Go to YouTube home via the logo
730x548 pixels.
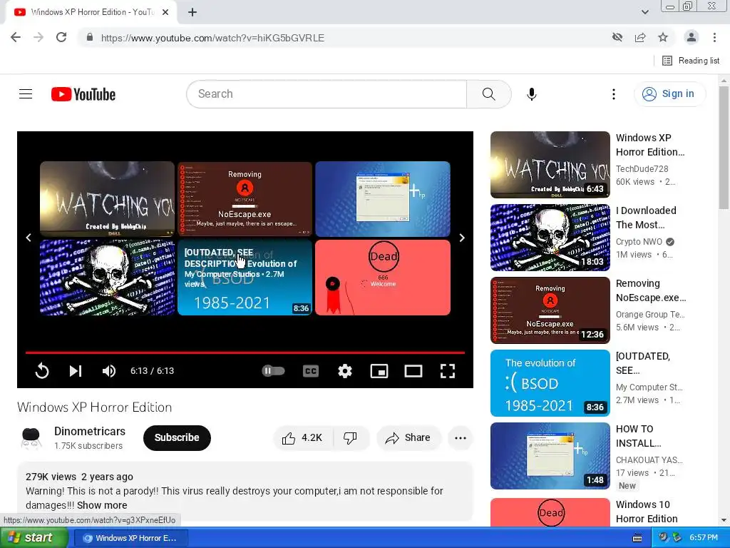83,94
